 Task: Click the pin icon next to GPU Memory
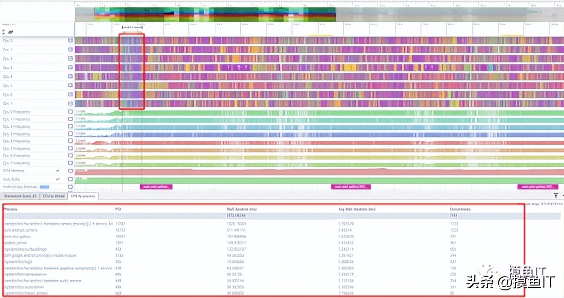[58, 170]
